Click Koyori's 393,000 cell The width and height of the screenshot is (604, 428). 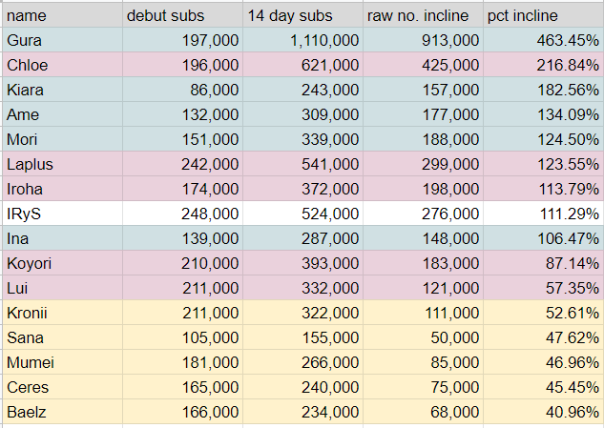point(302,263)
